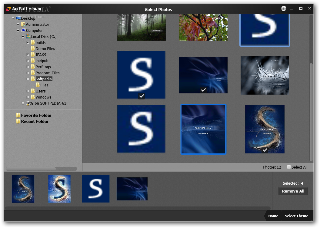Open the info icon in title bar
The image size is (320, 228).
coord(284,8)
